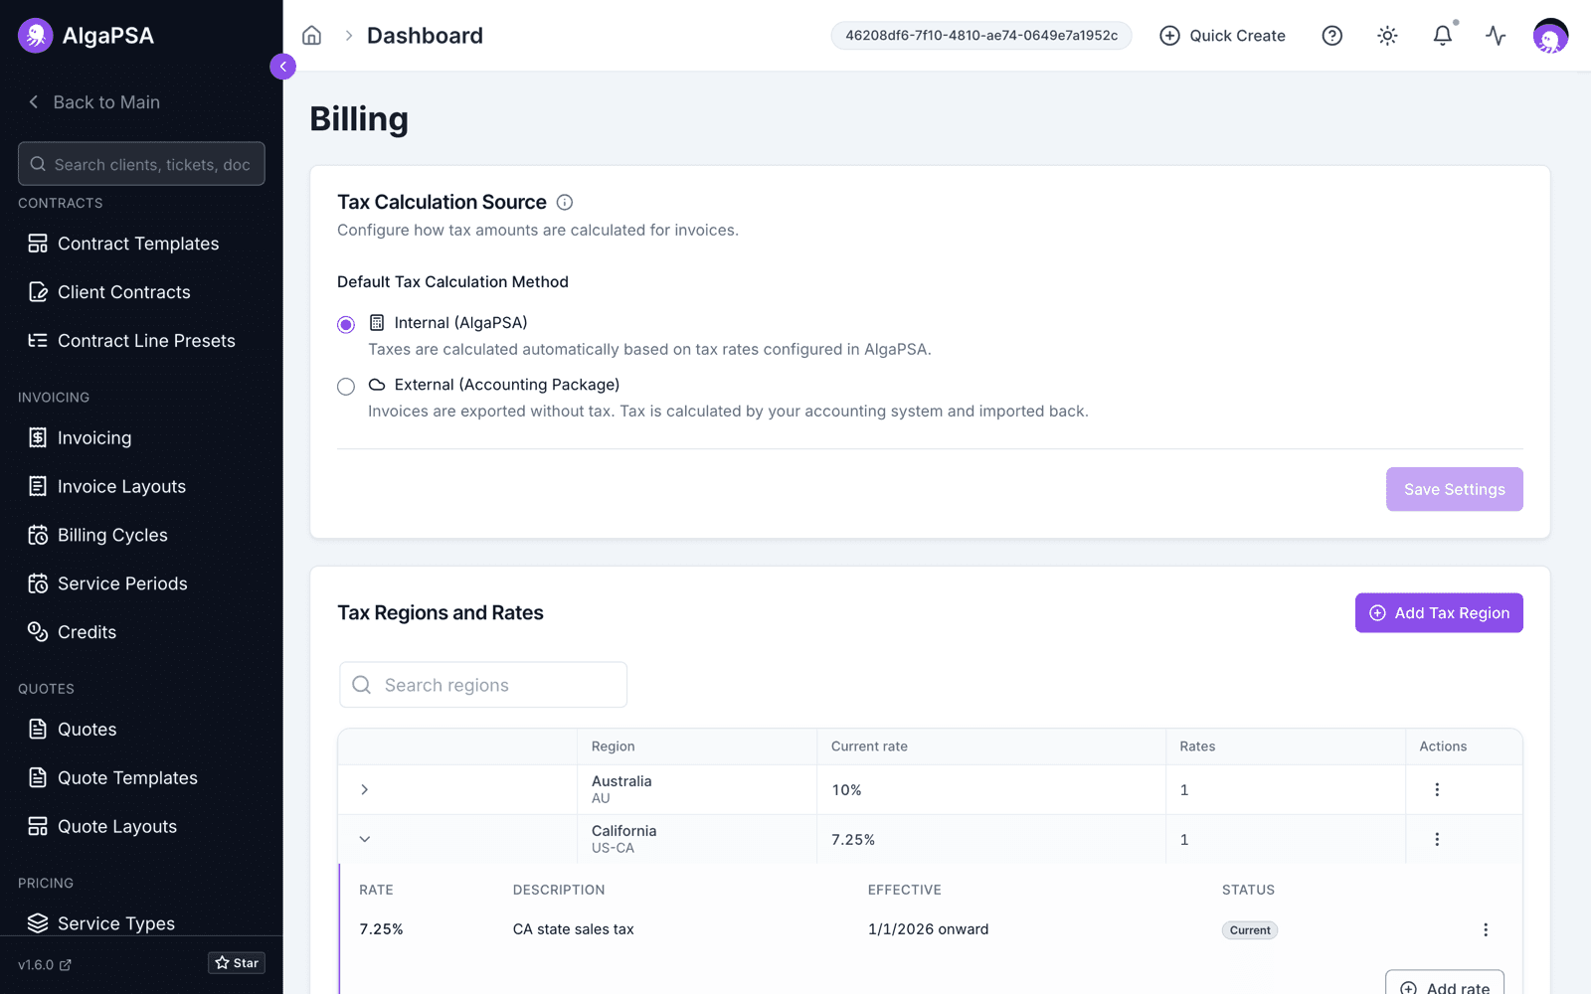Click the AlgaPSA logo
This screenshot has height=994, width=1591.
coord(87,36)
